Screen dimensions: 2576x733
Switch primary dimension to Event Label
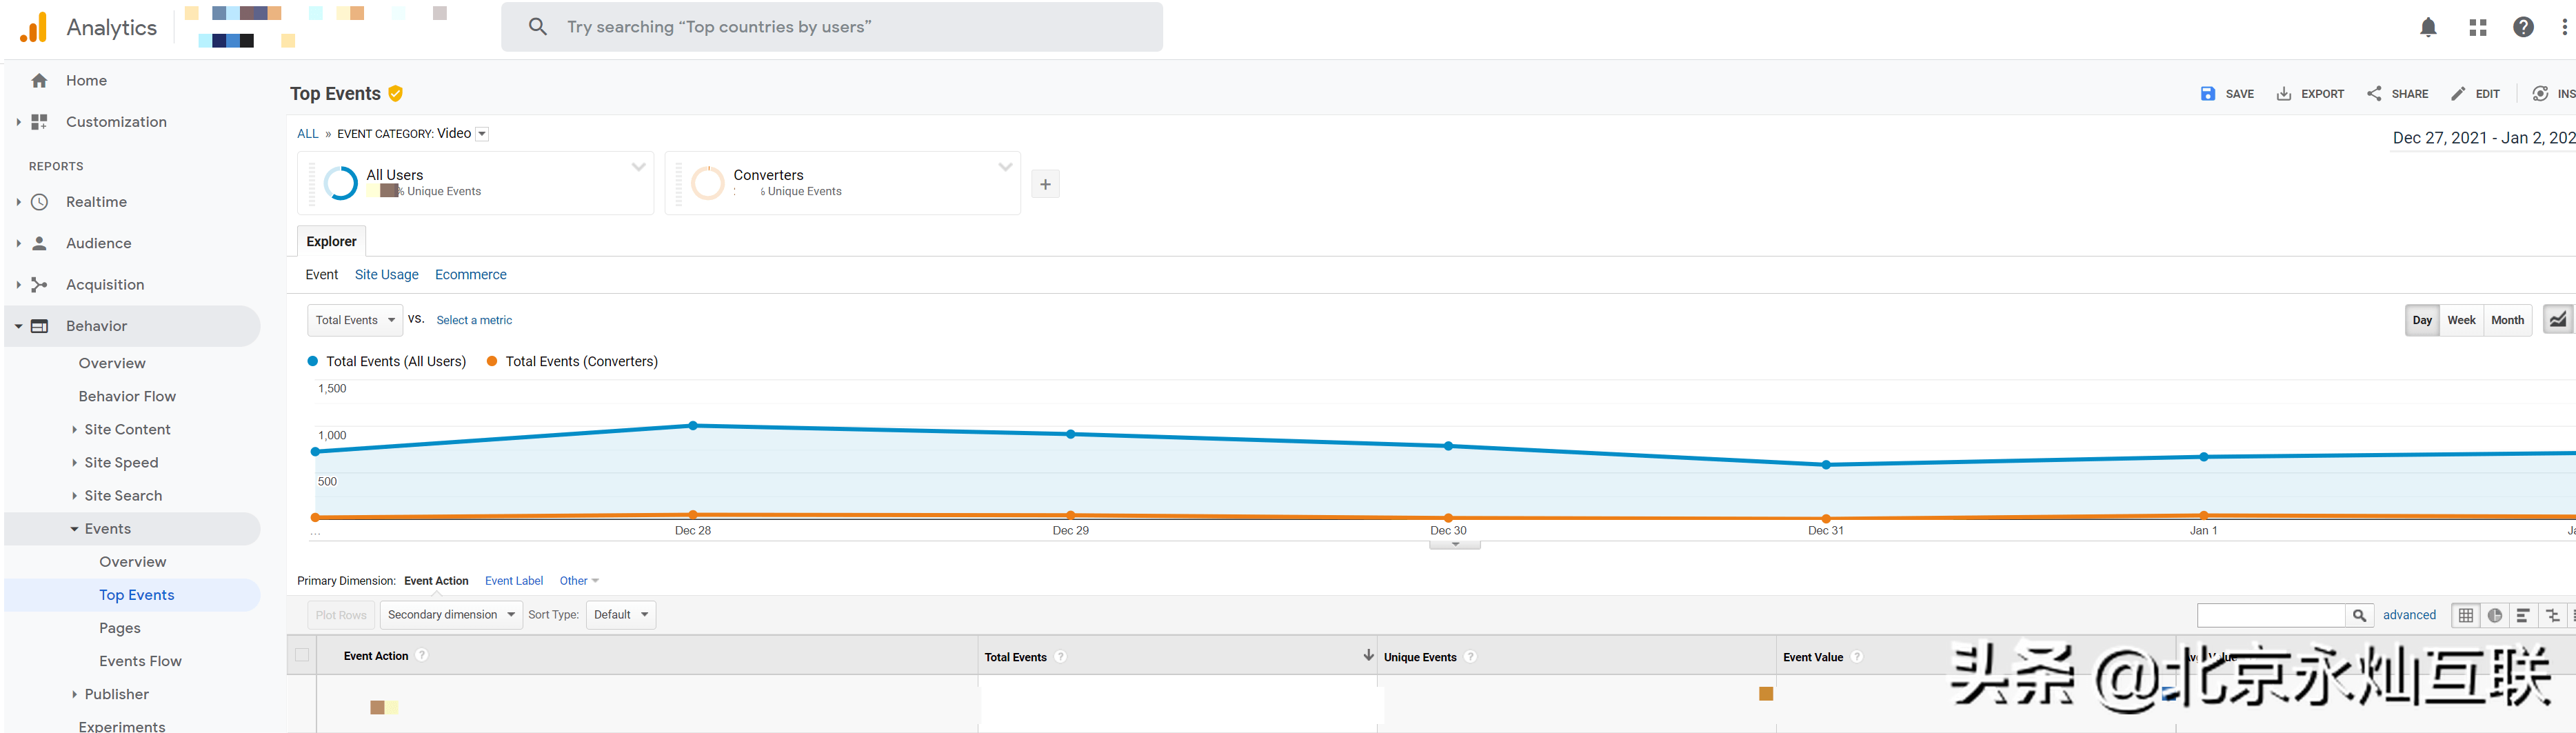coord(514,581)
